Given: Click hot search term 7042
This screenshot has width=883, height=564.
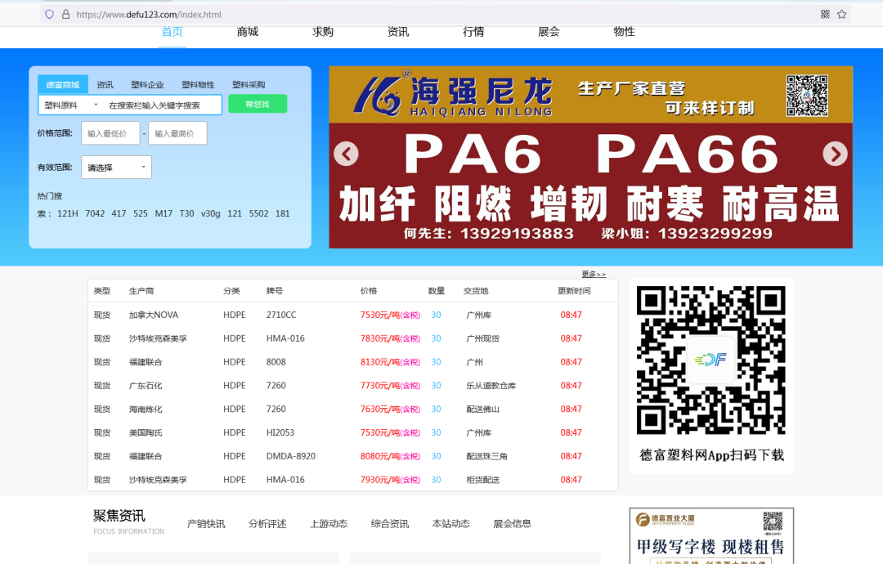Looking at the screenshot, I should click(95, 214).
